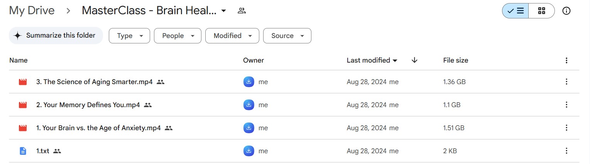Sort files by the Name column
The image size is (590, 164).
point(18,60)
